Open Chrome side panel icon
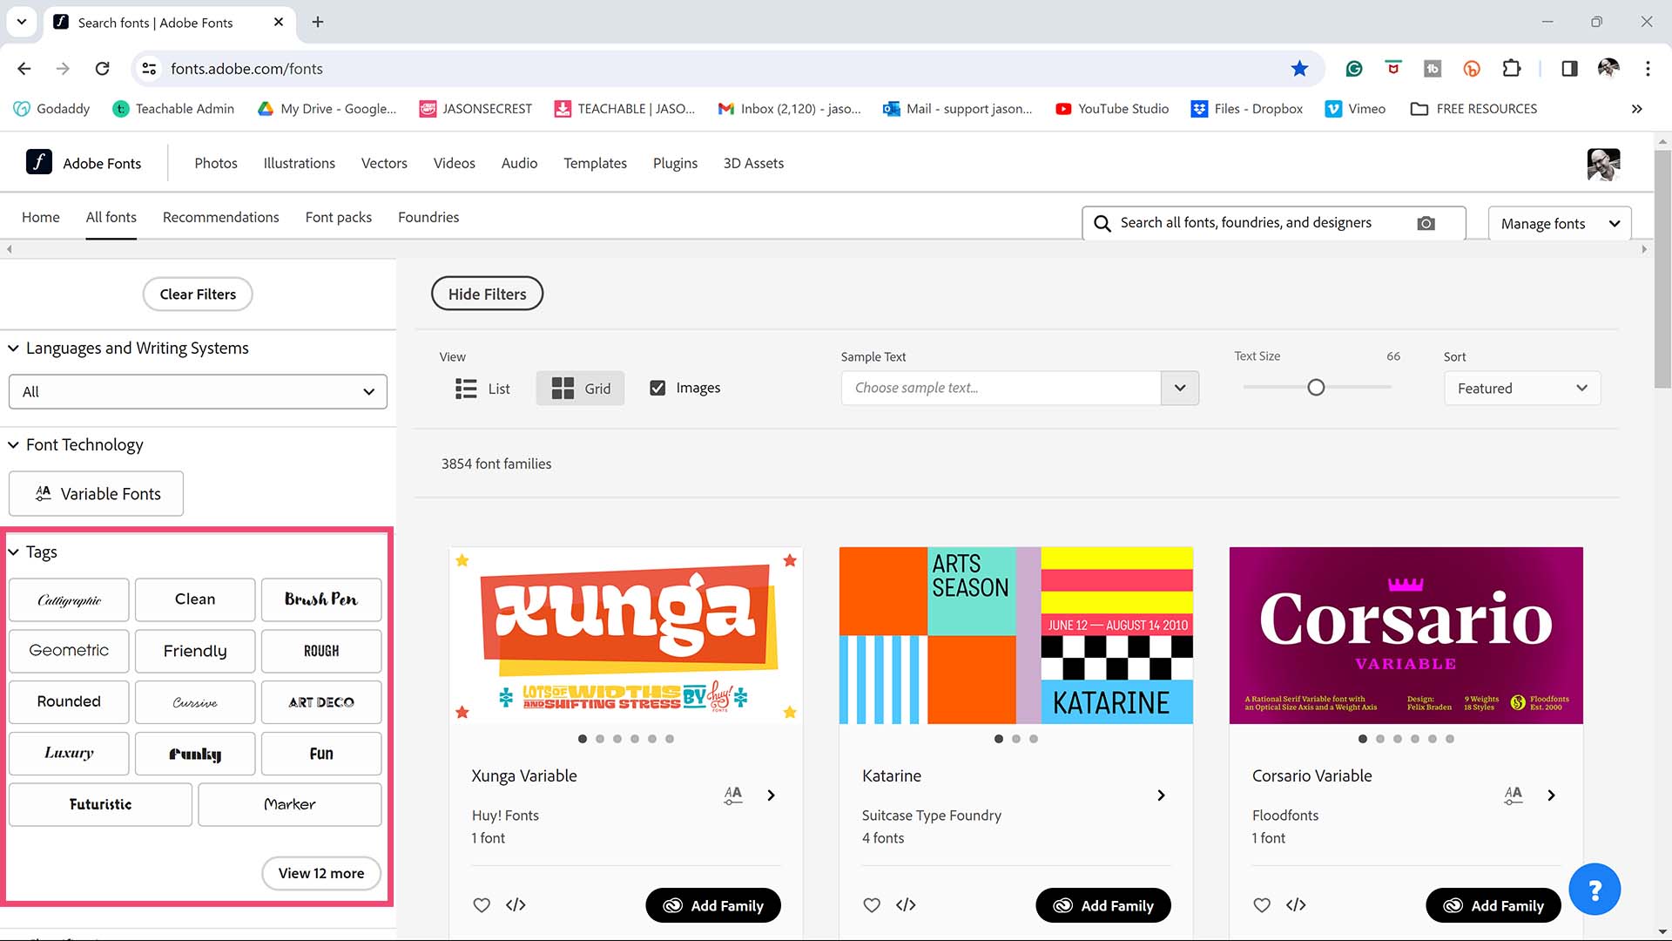 [x=1569, y=69]
